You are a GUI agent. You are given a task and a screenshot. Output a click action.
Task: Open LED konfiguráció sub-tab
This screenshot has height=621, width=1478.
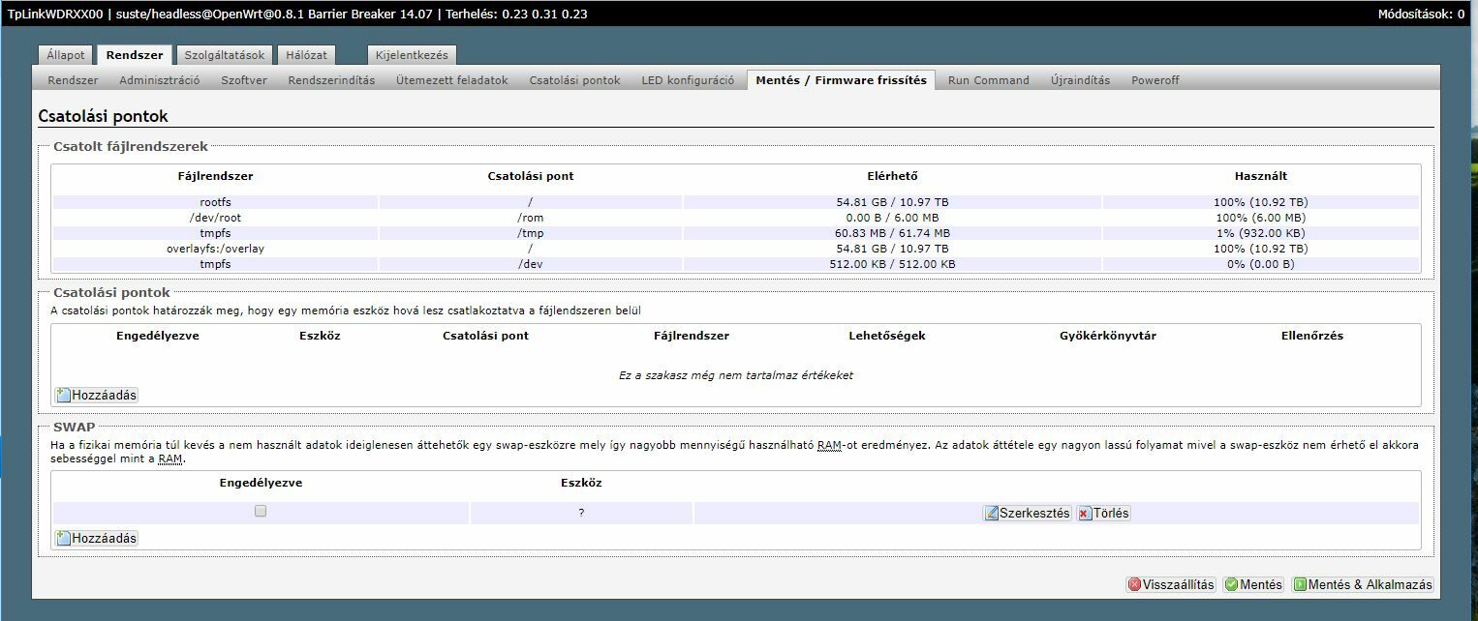[688, 80]
